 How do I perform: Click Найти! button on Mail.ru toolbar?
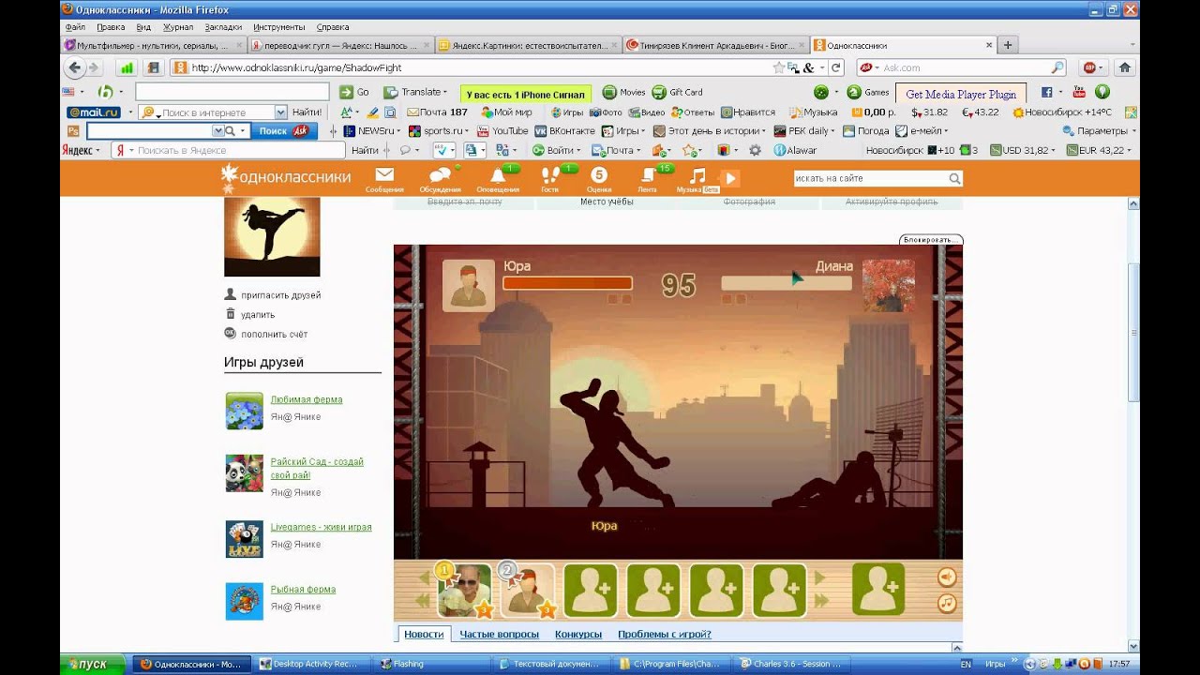(x=307, y=112)
